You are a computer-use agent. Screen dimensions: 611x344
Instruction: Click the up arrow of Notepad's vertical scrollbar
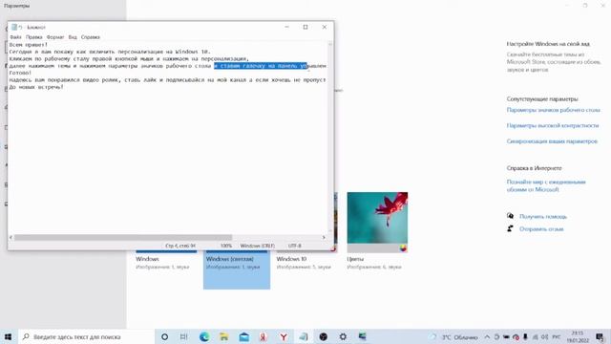tap(330, 45)
